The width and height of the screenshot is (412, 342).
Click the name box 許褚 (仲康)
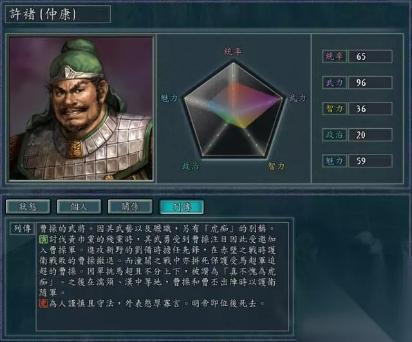point(58,14)
